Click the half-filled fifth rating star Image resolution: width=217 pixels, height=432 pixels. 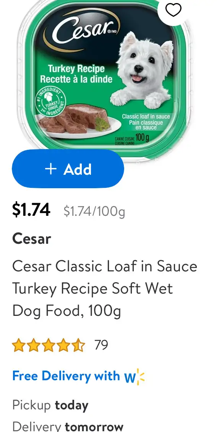pyautogui.click(x=79, y=346)
